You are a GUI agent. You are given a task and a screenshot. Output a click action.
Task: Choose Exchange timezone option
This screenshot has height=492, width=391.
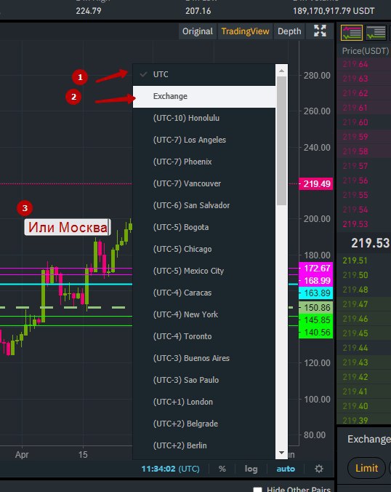204,96
